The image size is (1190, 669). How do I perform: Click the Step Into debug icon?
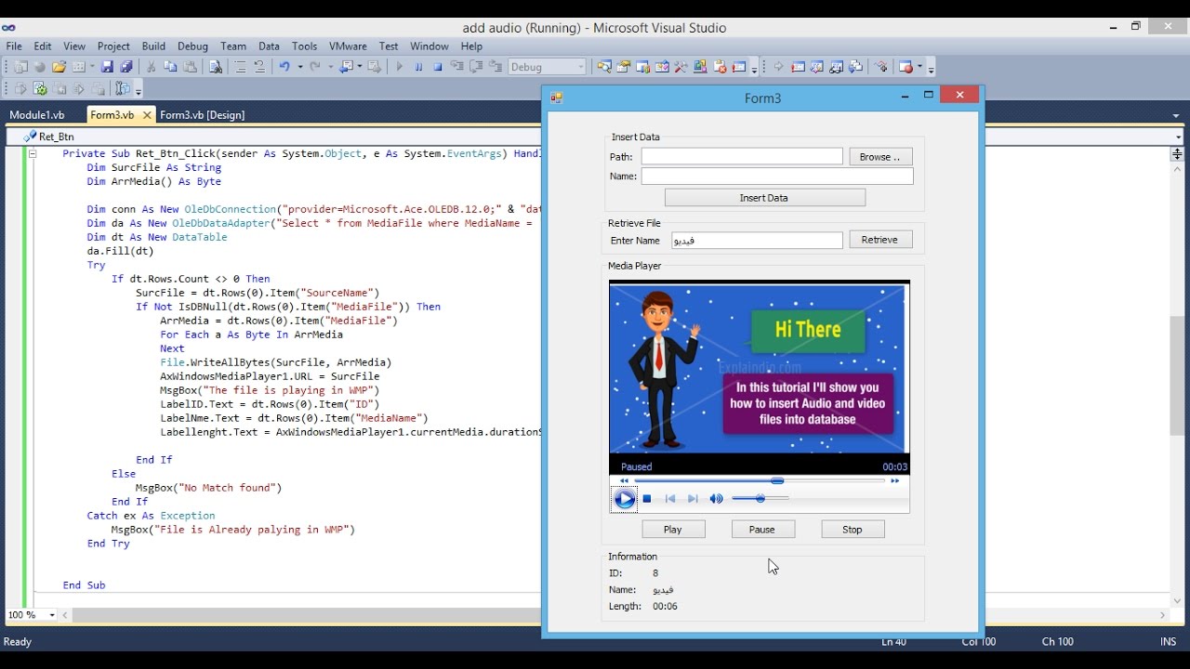456,67
